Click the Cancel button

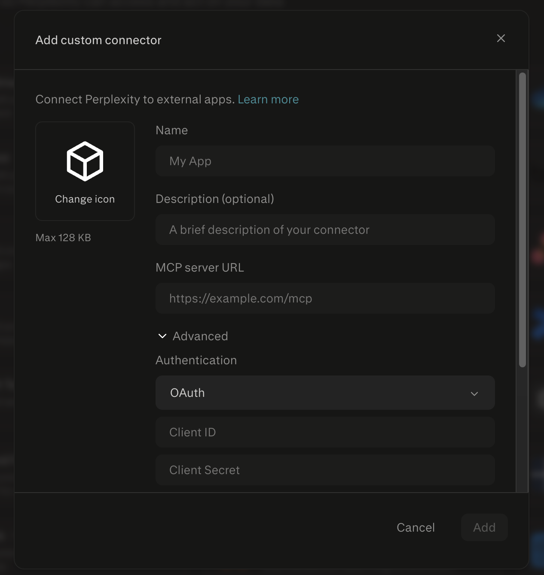(x=416, y=527)
